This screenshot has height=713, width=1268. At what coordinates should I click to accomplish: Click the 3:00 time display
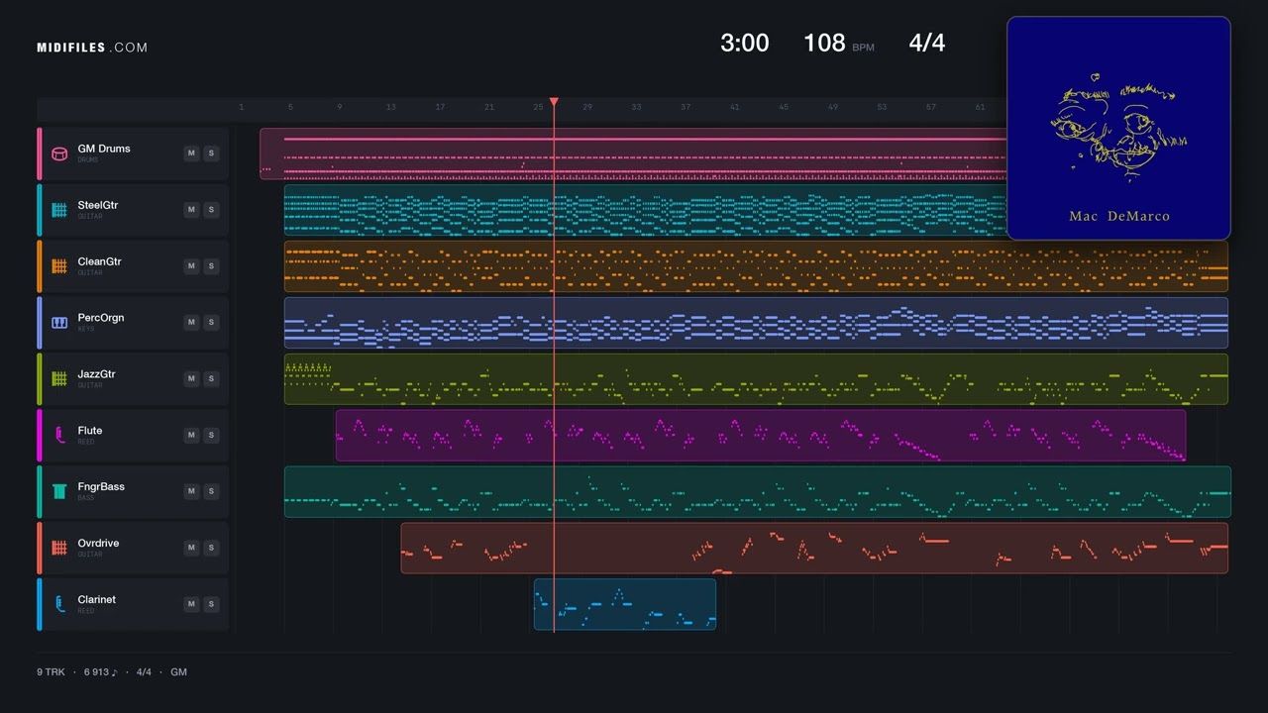point(744,43)
